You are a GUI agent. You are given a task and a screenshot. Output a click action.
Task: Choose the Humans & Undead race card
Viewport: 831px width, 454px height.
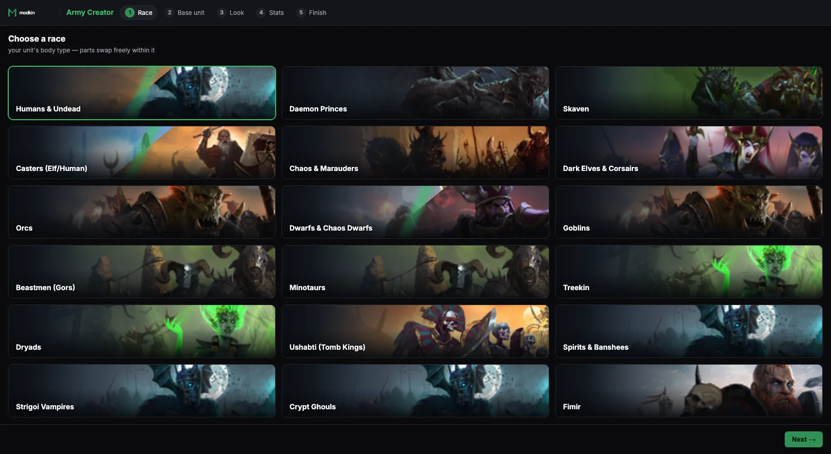tap(142, 93)
